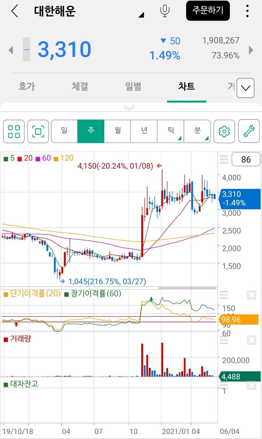Select the 차트 tab
This screenshot has height=439, width=262.
click(x=187, y=86)
